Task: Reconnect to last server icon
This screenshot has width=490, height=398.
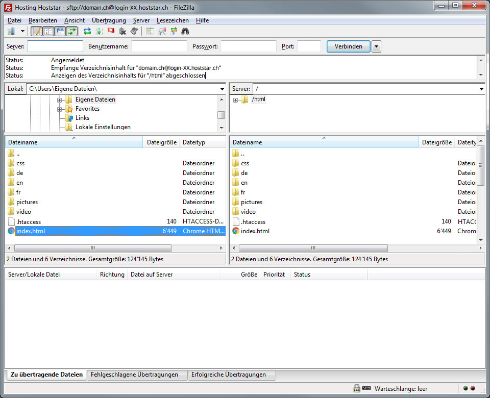Action: [134, 31]
